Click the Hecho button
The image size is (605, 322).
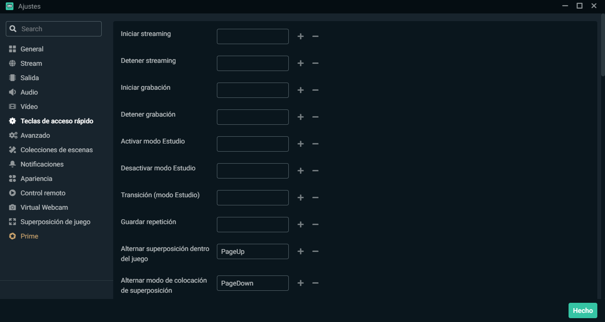[582, 310]
